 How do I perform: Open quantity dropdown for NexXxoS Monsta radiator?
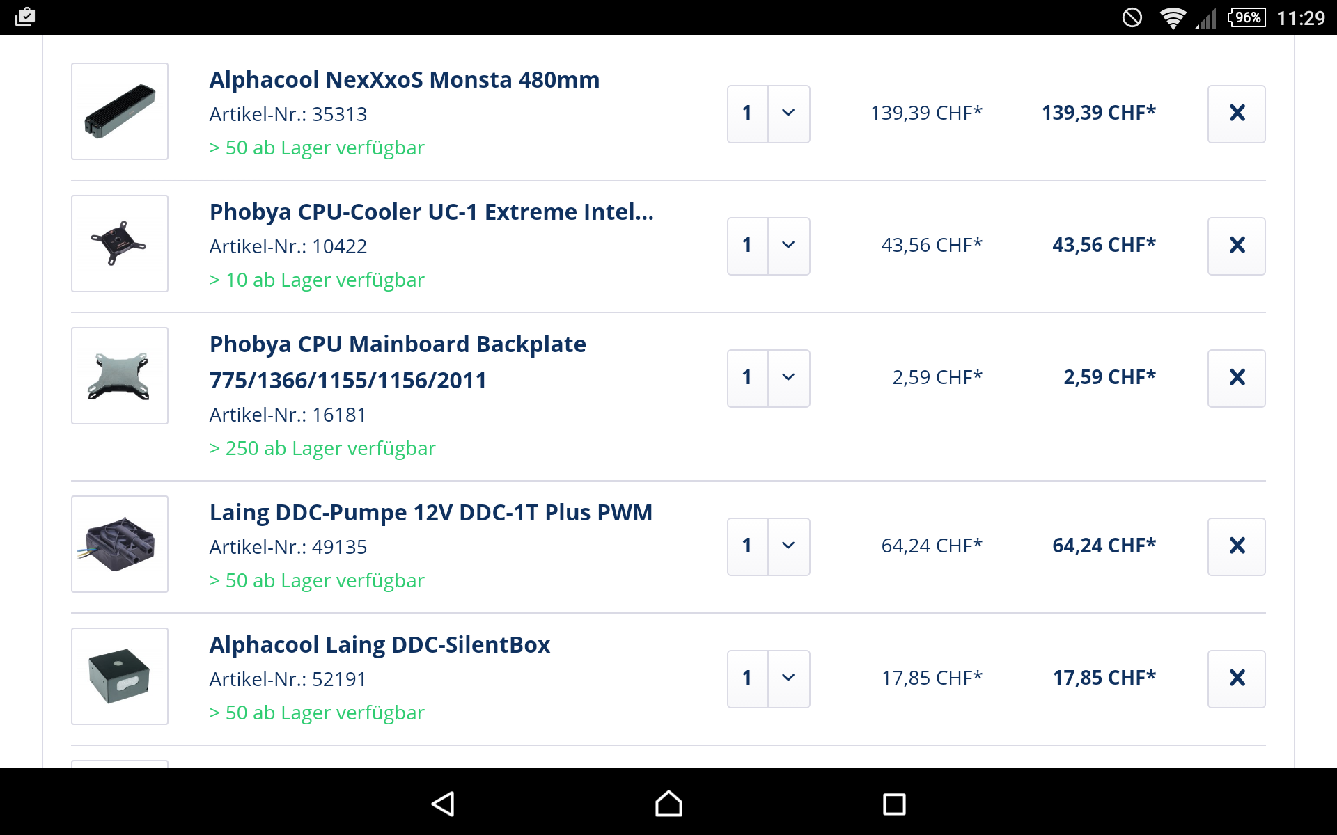coord(788,113)
